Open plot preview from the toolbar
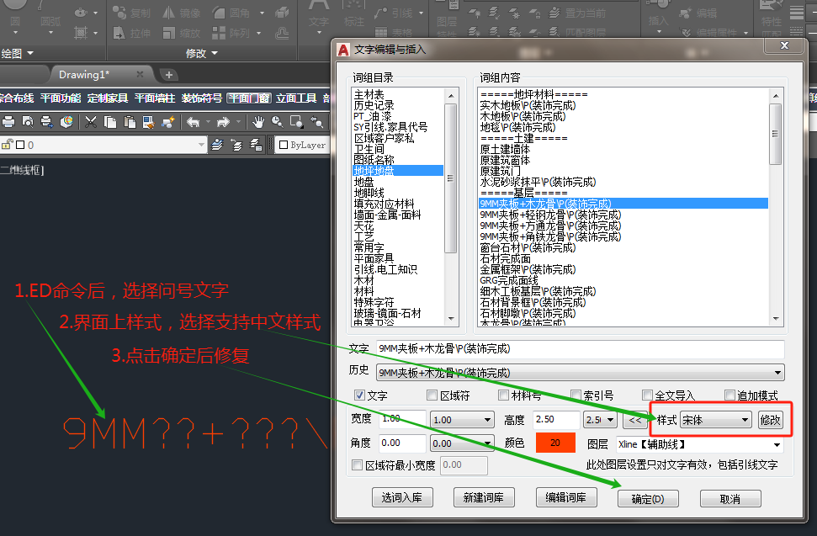 coord(28,122)
